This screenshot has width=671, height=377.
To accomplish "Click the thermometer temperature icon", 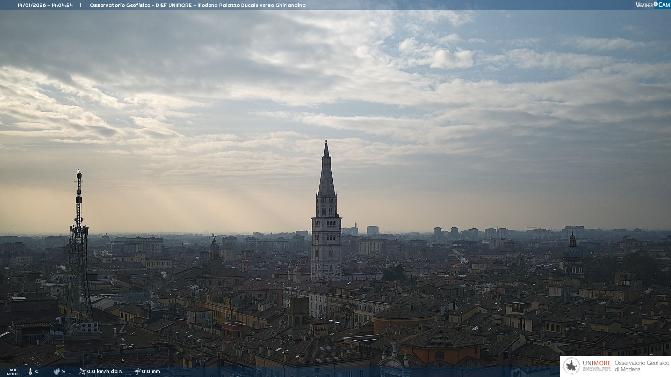I will coord(30,371).
